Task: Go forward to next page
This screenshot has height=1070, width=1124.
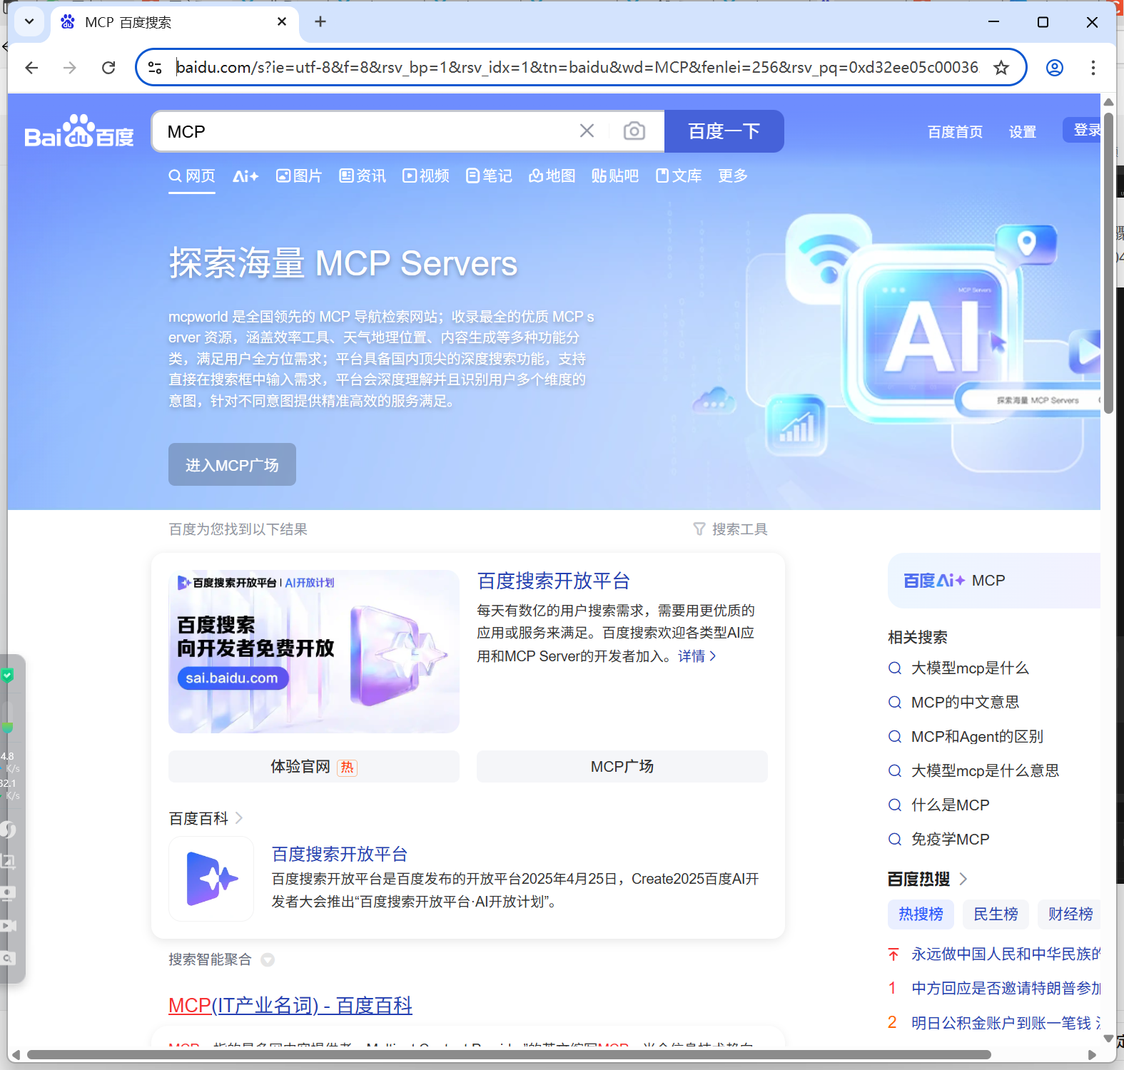Action: pyautogui.click(x=70, y=68)
